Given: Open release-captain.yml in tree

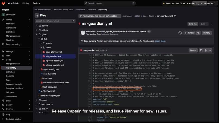Looking at the screenshot, I should [x=54, y=65].
